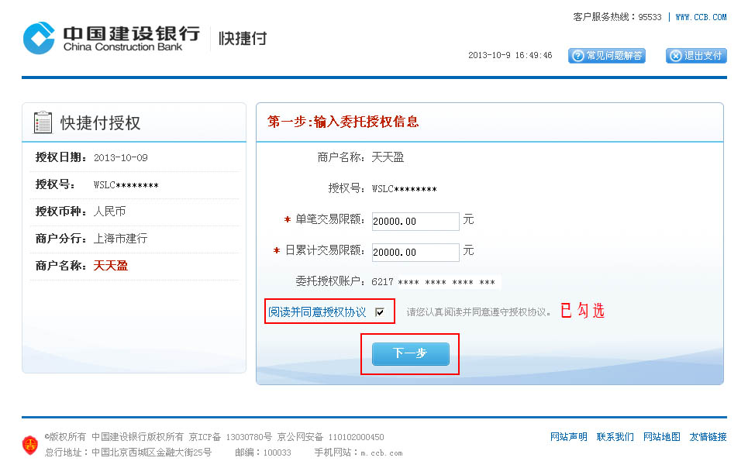
Task: Open 常见问题解答 help button
Action: (x=606, y=56)
